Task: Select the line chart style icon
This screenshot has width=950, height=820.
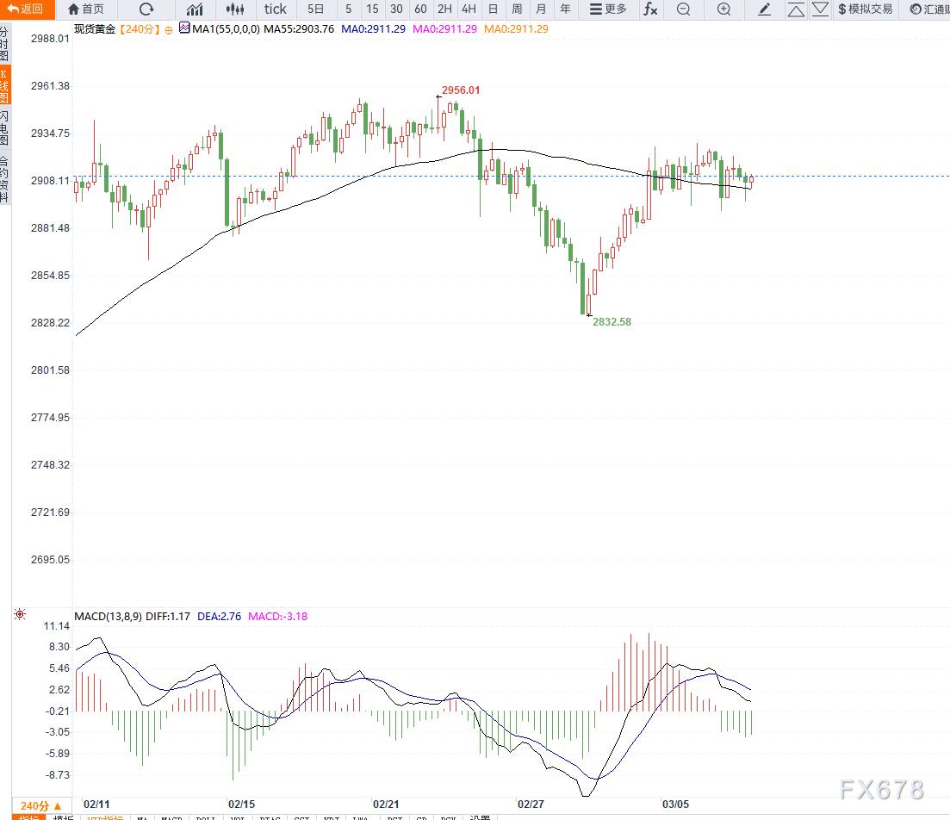Action: coord(196,9)
